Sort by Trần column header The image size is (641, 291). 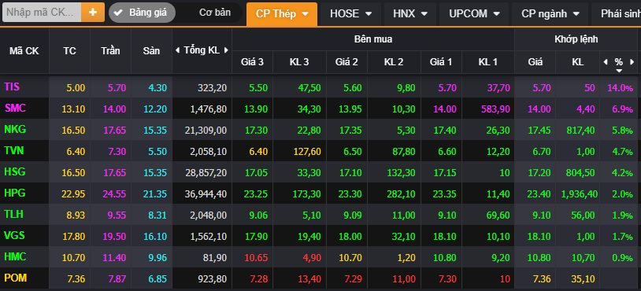click(110, 51)
